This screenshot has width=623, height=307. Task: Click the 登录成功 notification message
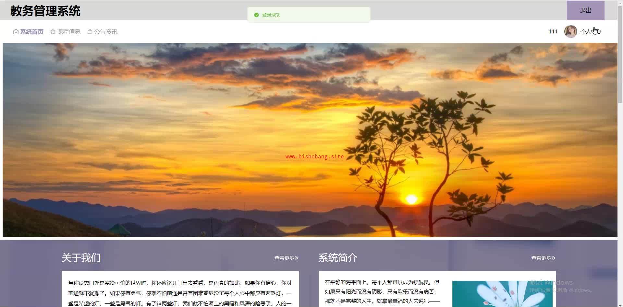coord(309,15)
